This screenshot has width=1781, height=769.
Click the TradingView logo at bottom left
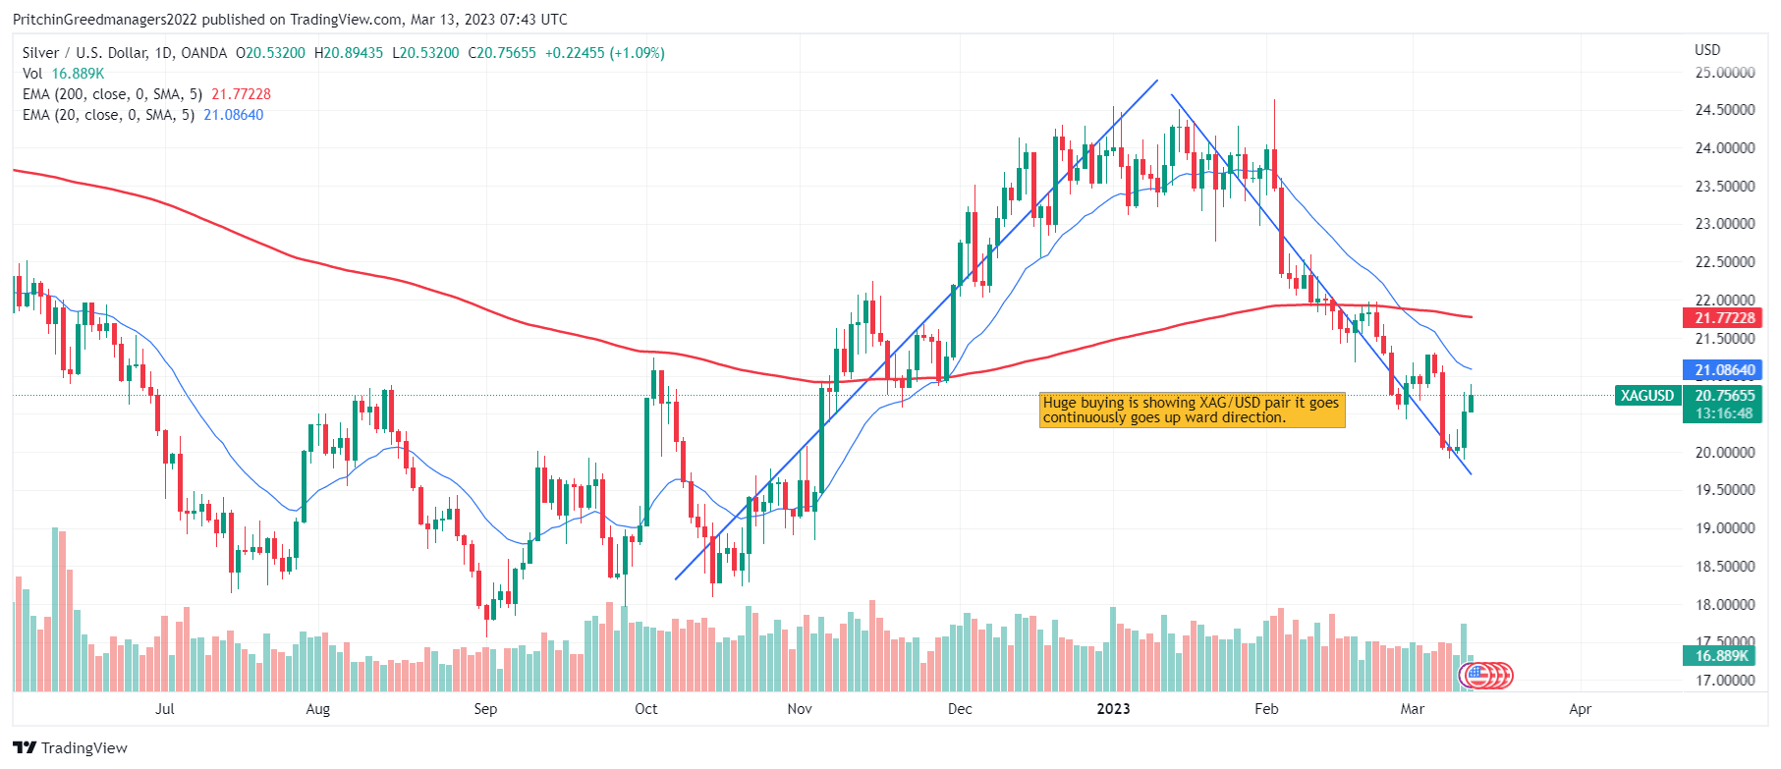point(71,747)
